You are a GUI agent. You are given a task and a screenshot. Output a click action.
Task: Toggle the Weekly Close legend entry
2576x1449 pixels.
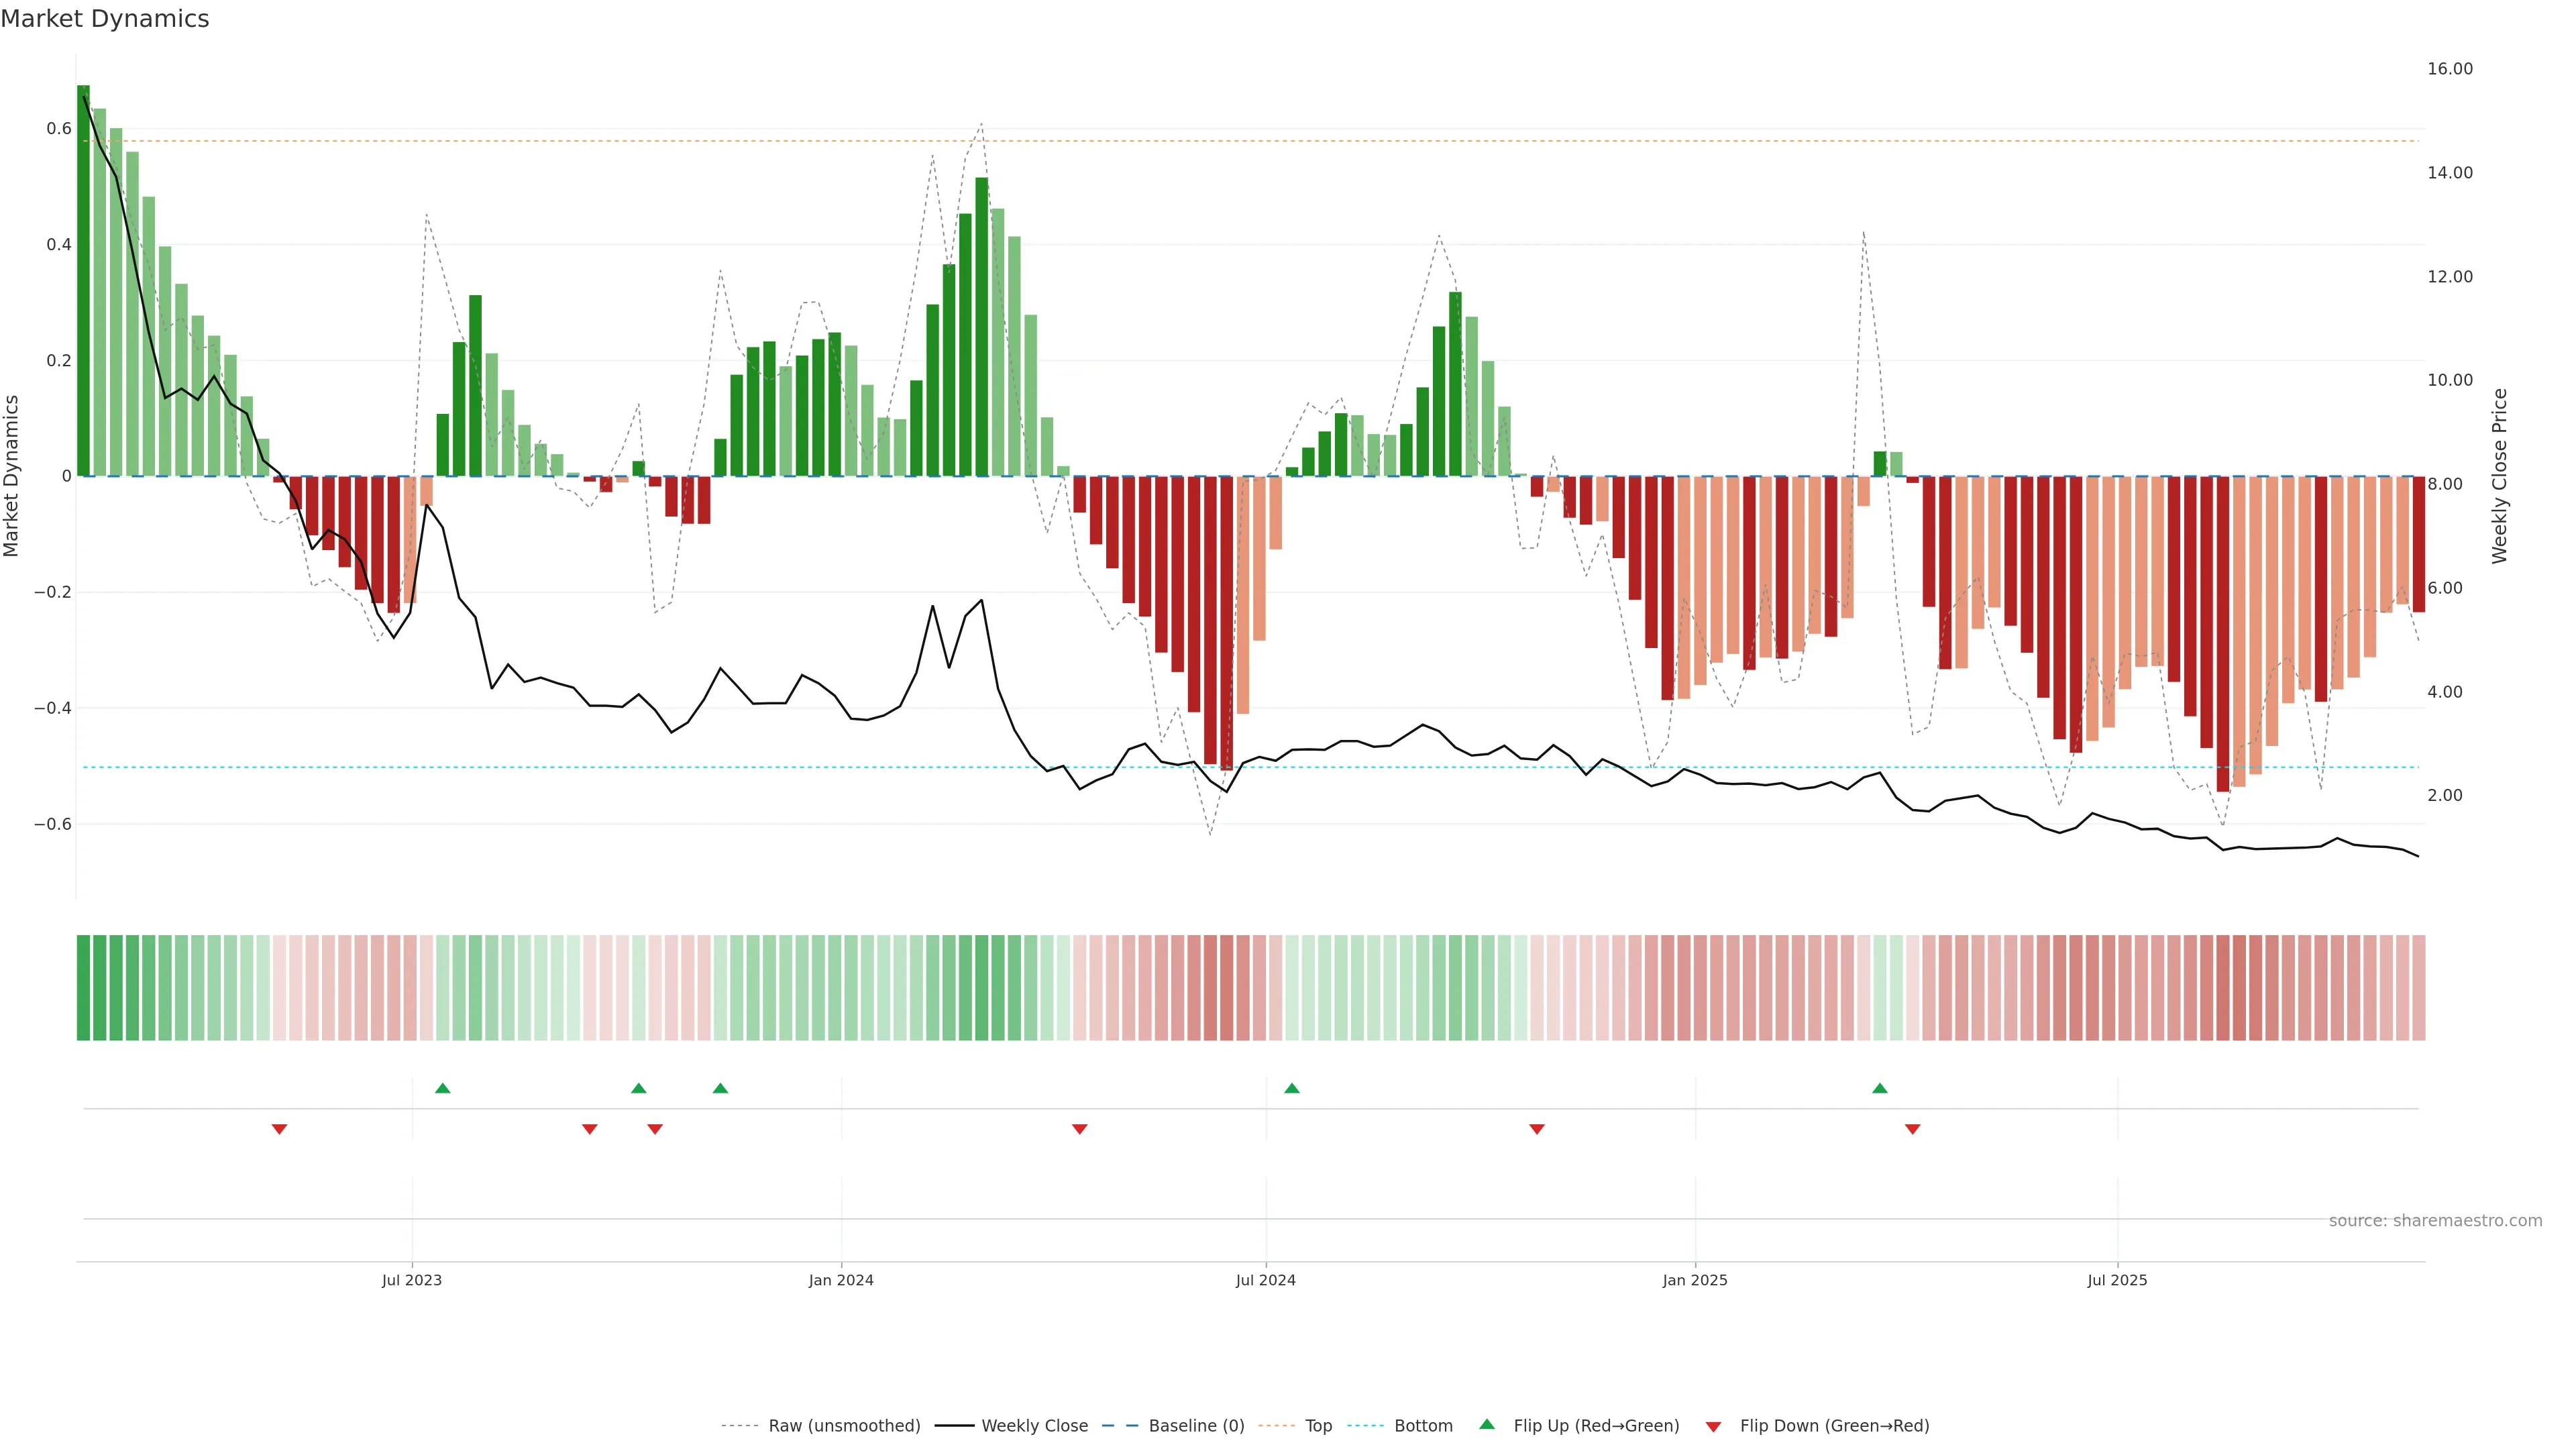pyautogui.click(x=1034, y=1426)
